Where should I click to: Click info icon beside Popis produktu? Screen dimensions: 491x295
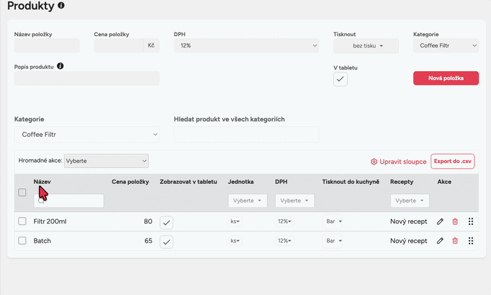click(60, 66)
